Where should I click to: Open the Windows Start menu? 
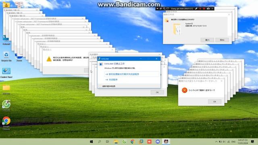[x=92, y=141]
